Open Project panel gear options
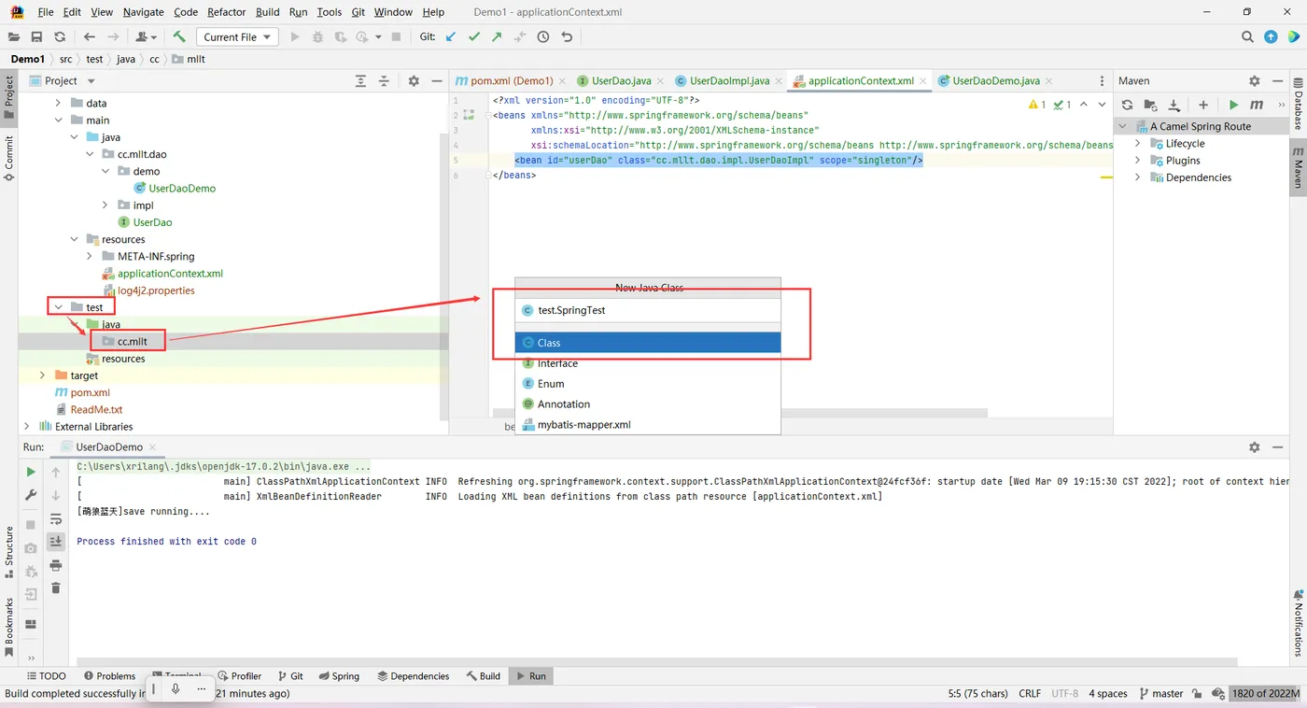Image resolution: width=1307 pixels, height=708 pixels. pos(414,81)
